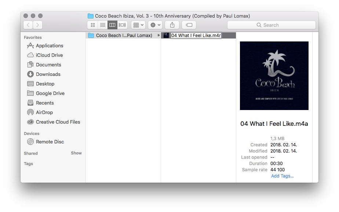This screenshot has width=339, height=212.
Task: Click the Created date '2018. 02. 14.'
Action: [x=284, y=145]
